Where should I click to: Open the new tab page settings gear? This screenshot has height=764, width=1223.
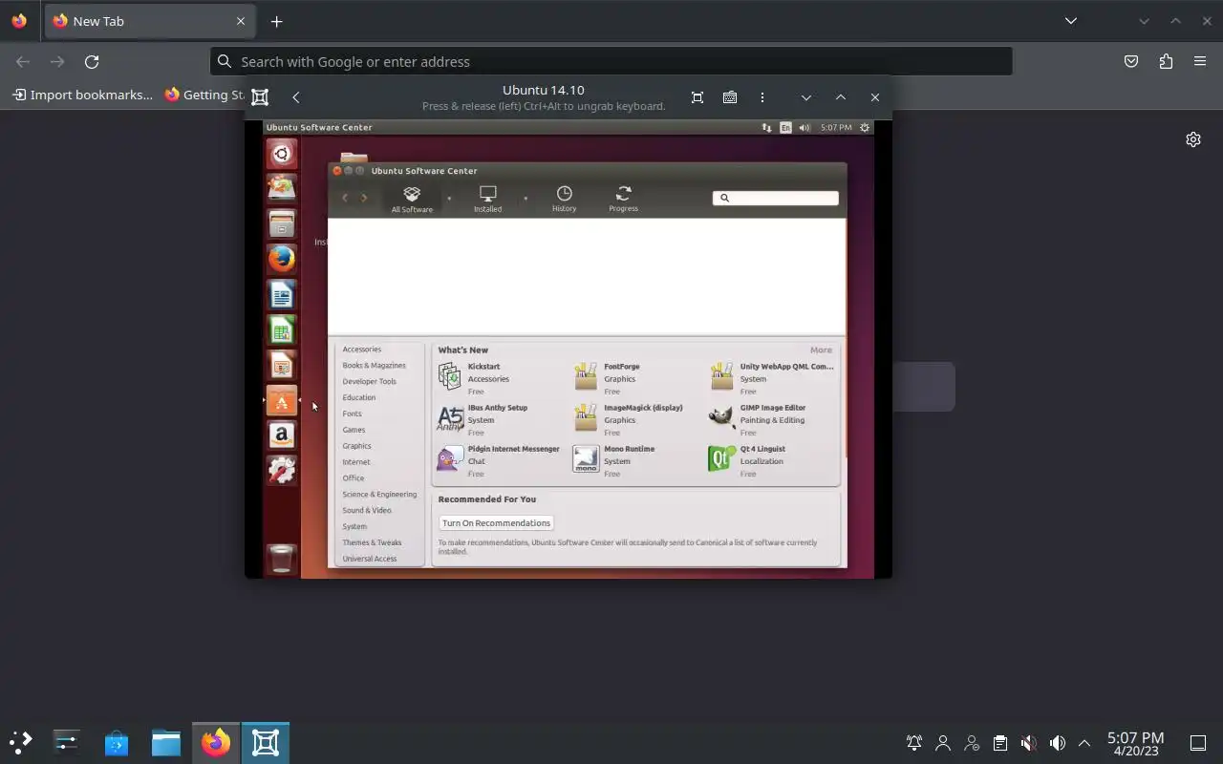coord(1193,139)
